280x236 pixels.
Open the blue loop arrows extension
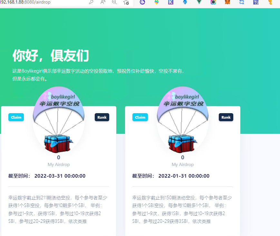(x=242, y=2)
